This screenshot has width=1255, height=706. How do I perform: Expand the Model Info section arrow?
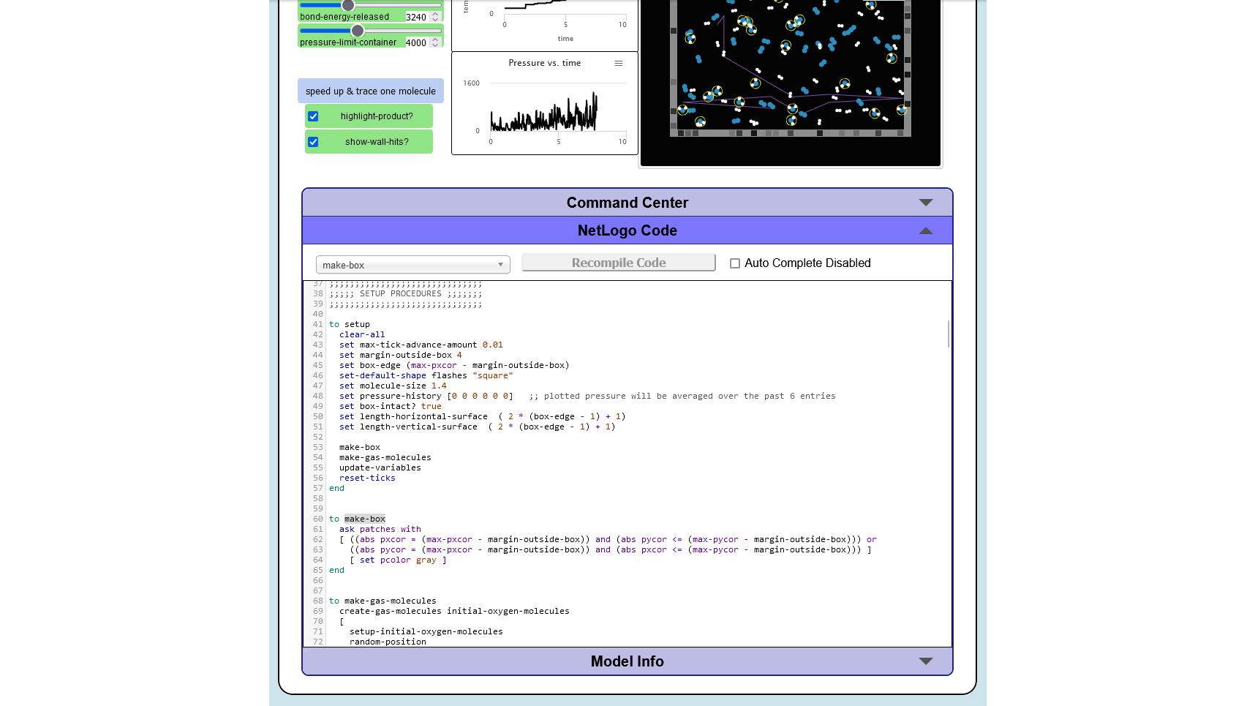(926, 661)
